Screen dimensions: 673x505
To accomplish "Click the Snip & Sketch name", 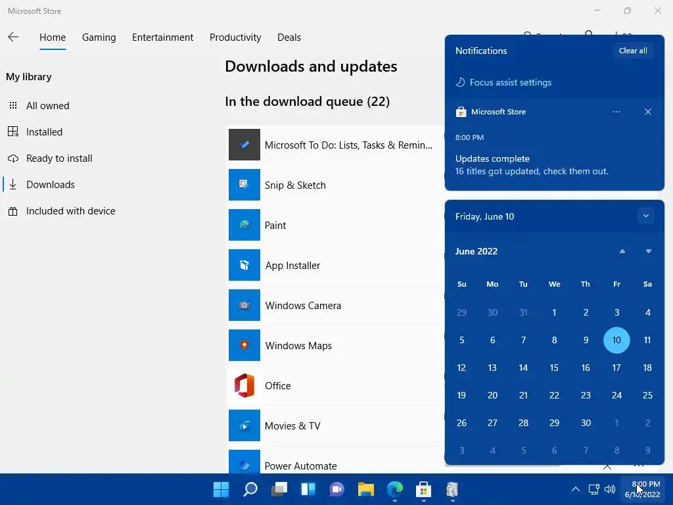I will click(295, 185).
